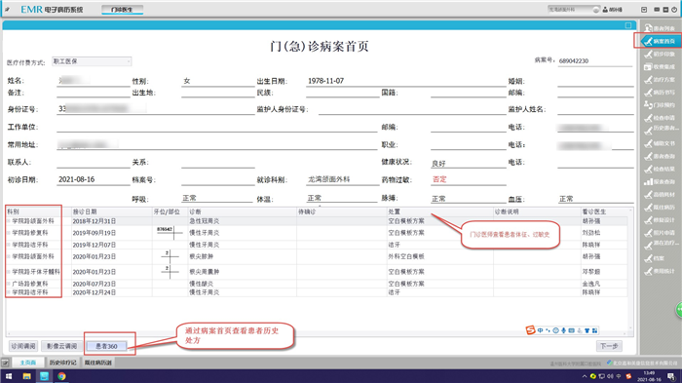Click the 初诊日期 date field
Screen dimensions: 682x383
tap(94, 179)
